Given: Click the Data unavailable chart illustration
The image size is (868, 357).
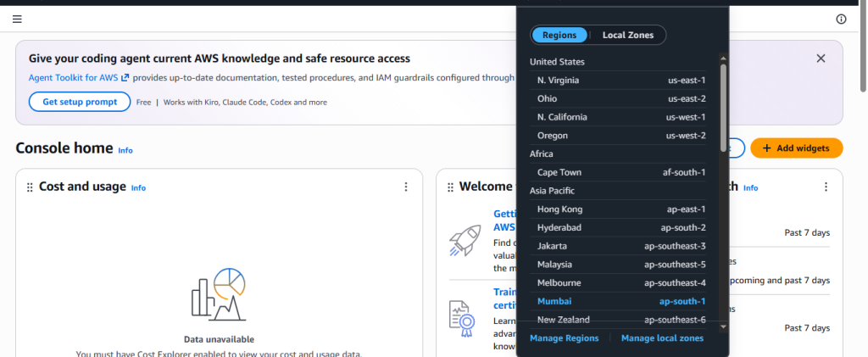Looking at the screenshot, I should click(x=219, y=294).
